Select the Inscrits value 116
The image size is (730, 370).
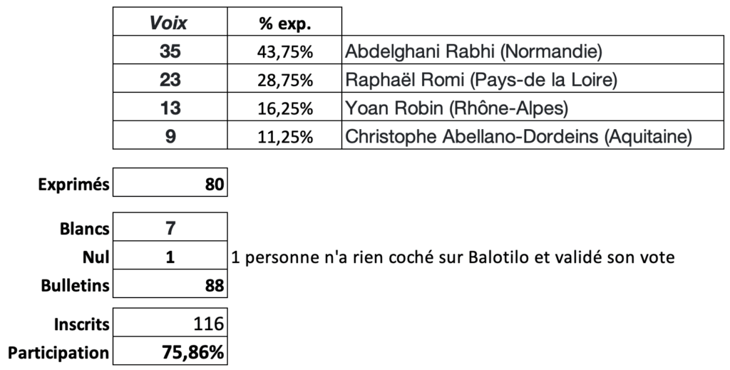click(170, 322)
